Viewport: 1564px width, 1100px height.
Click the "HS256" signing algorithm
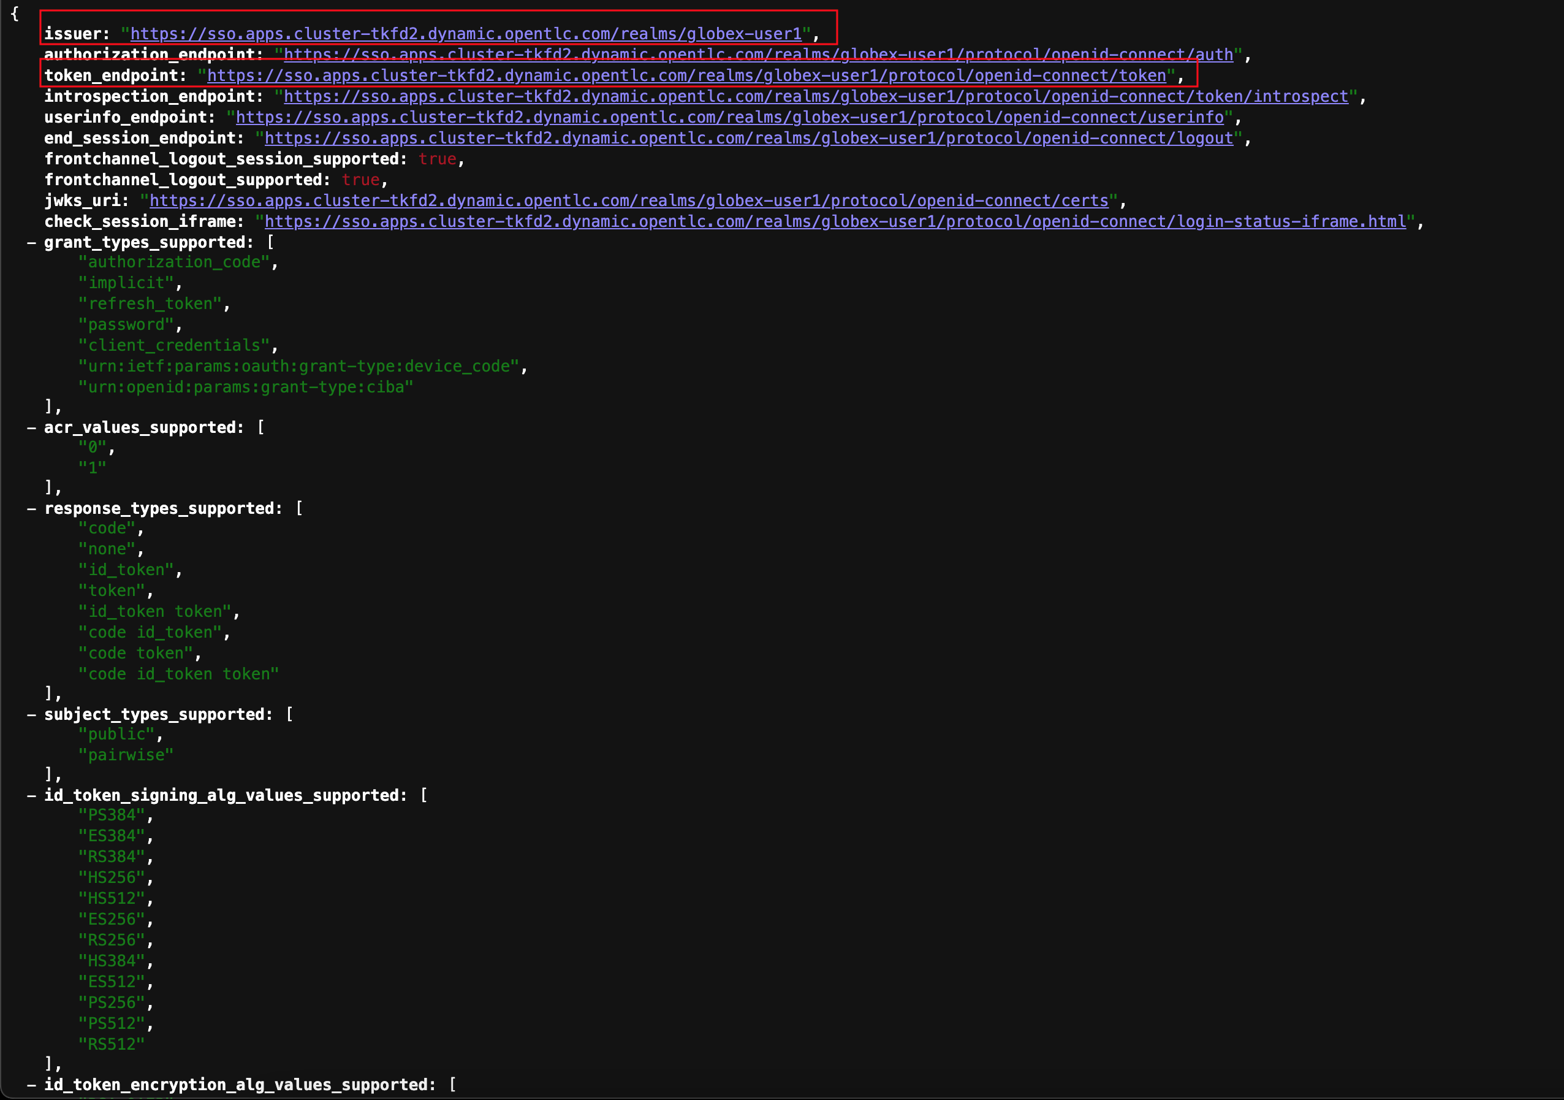(x=112, y=878)
